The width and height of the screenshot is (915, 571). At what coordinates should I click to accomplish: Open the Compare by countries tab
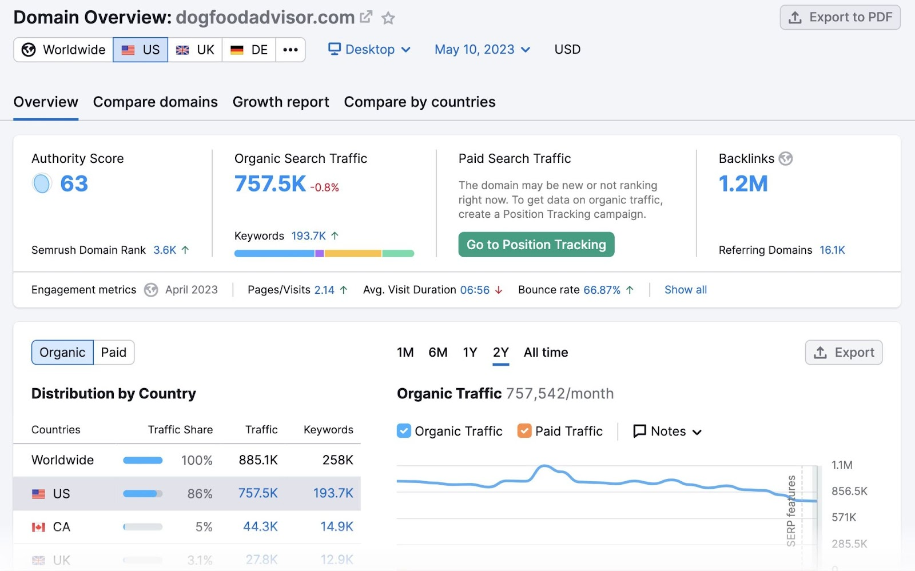click(420, 102)
